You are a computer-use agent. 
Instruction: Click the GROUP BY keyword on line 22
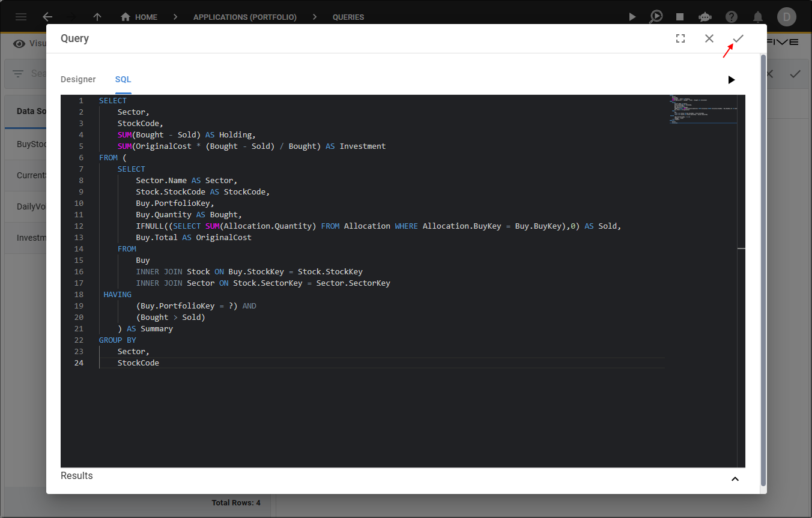[x=118, y=340]
